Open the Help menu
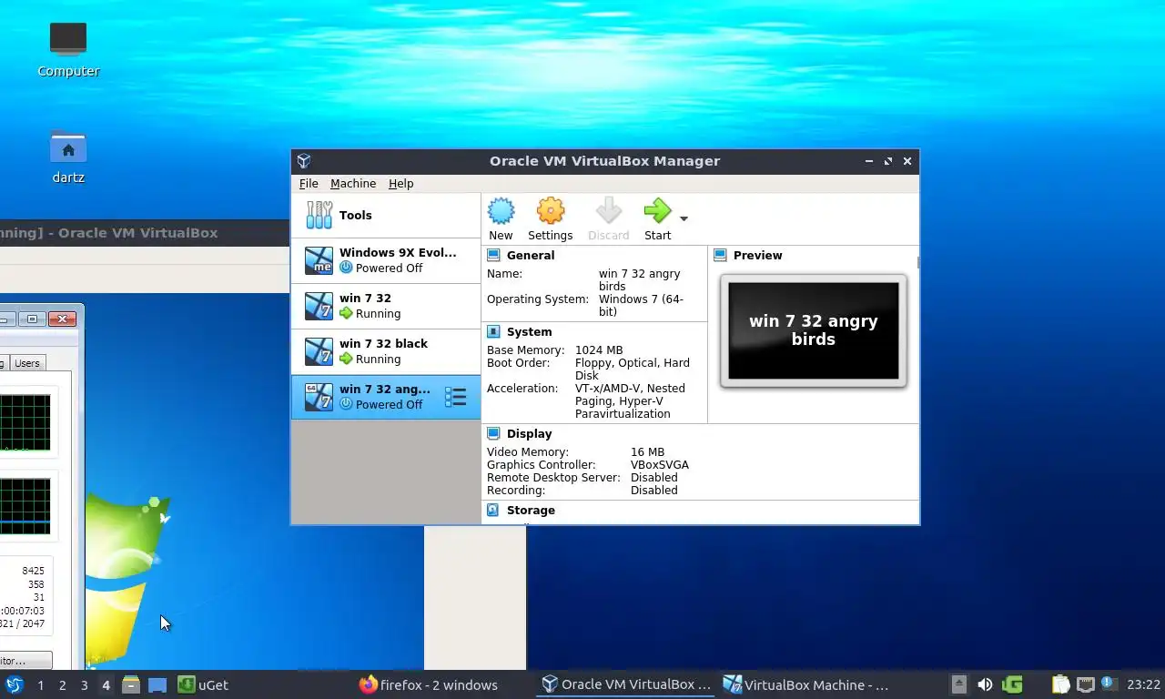The width and height of the screenshot is (1165, 699). pyautogui.click(x=400, y=183)
